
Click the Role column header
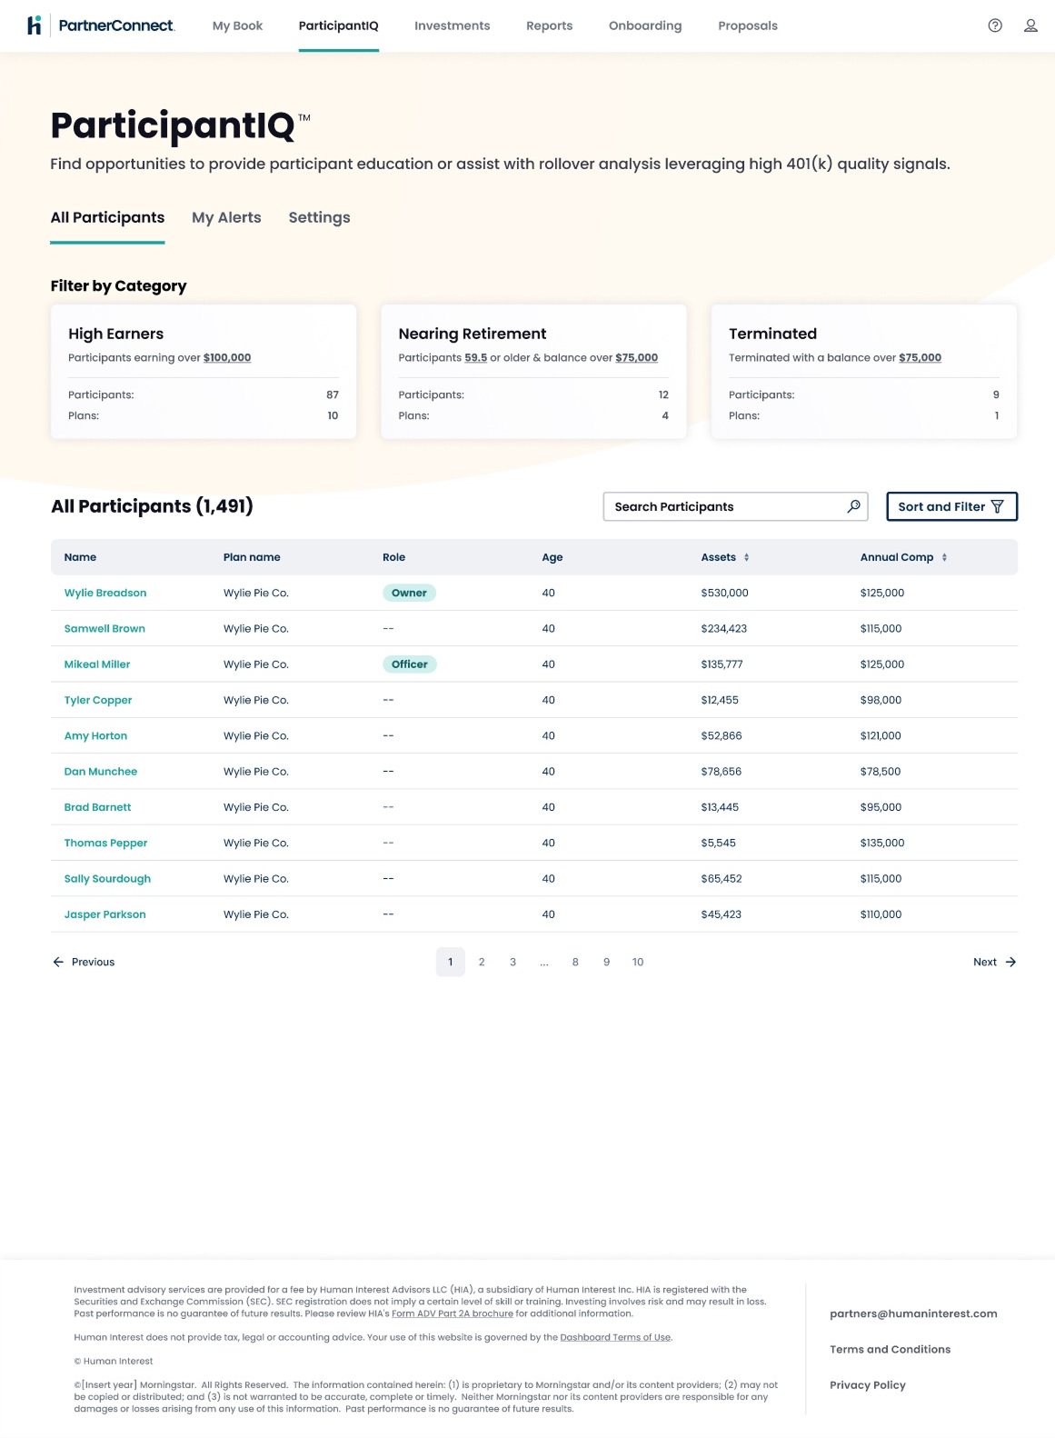(x=393, y=557)
